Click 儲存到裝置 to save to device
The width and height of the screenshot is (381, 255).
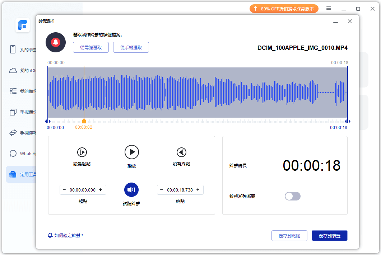[329, 236]
